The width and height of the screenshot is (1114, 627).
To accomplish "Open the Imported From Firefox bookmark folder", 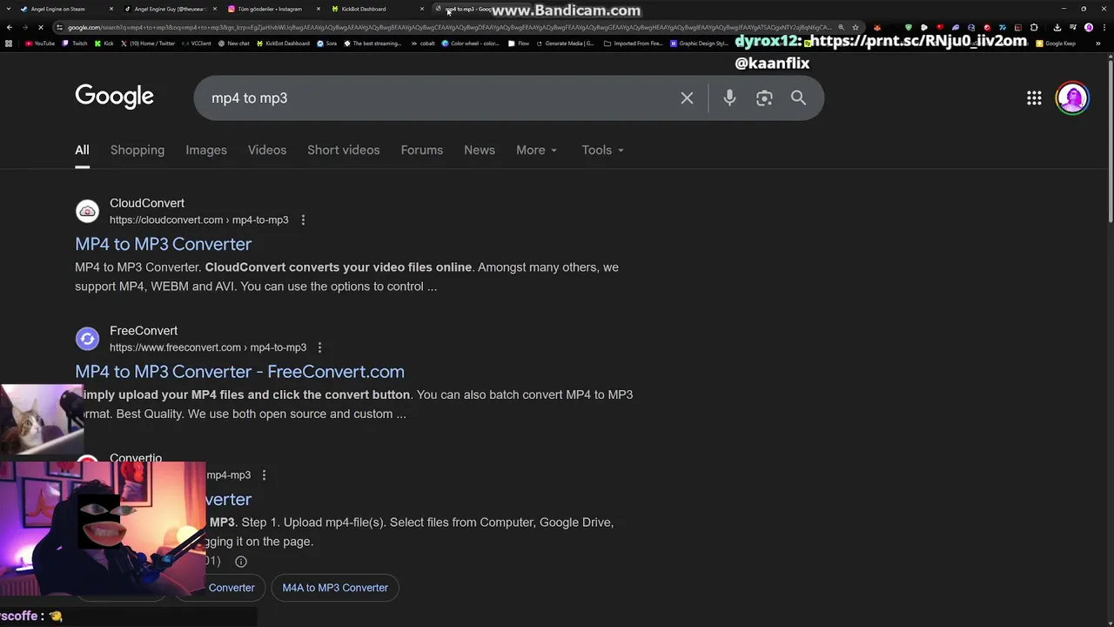I will 634,44.
